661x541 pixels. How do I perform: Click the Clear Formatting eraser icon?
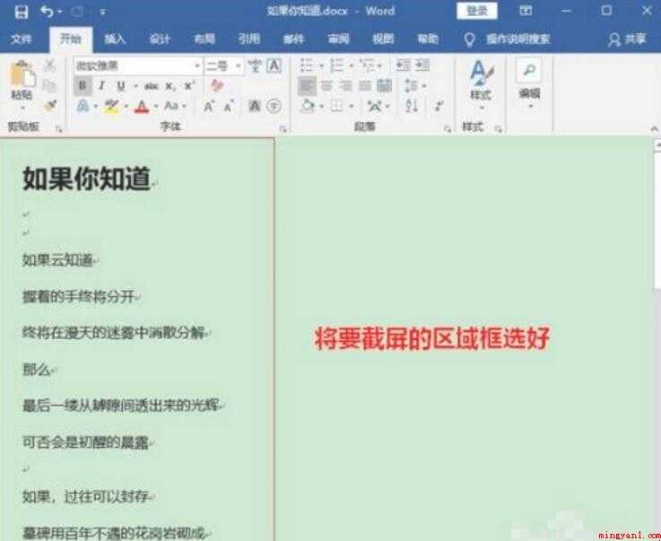click(217, 85)
